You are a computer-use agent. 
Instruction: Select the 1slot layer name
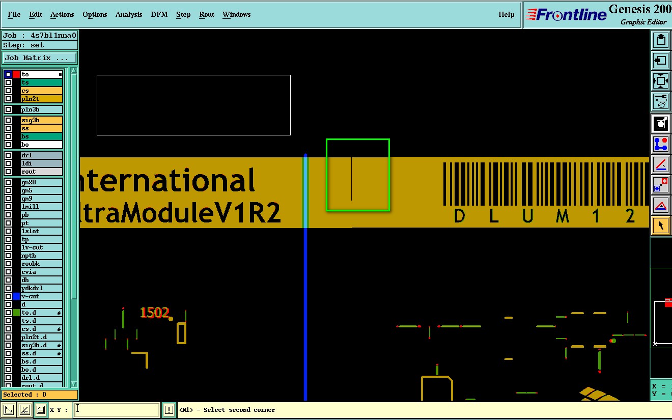pyautogui.click(x=42, y=231)
